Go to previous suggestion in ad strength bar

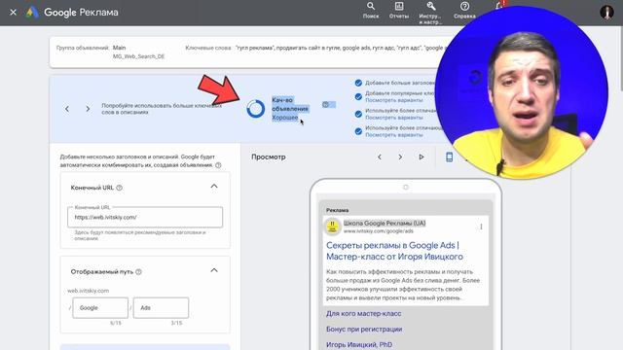pos(67,109)
